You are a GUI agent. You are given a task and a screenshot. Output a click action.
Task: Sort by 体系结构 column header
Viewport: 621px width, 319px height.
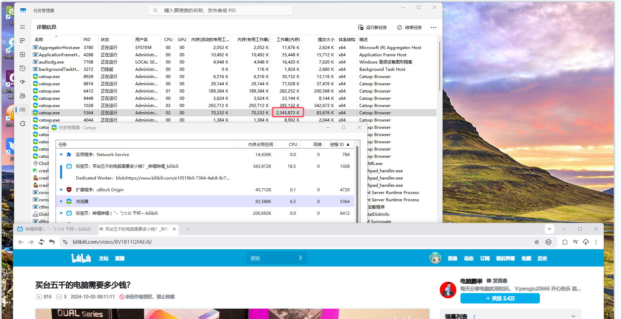(347, 39)
